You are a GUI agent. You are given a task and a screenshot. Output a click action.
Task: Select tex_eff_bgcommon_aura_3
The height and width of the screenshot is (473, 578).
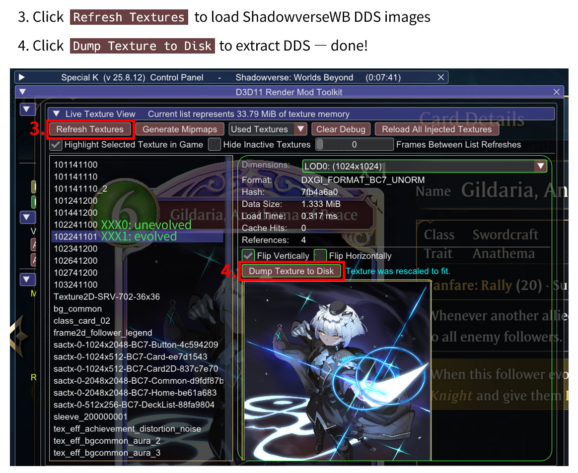point(107,453)
